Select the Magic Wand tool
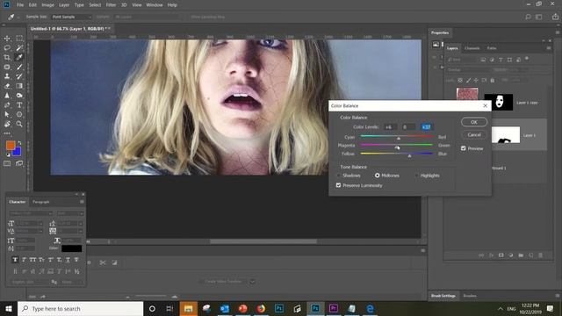The height and width of the screenshot is (316, 562). (19, 47)
